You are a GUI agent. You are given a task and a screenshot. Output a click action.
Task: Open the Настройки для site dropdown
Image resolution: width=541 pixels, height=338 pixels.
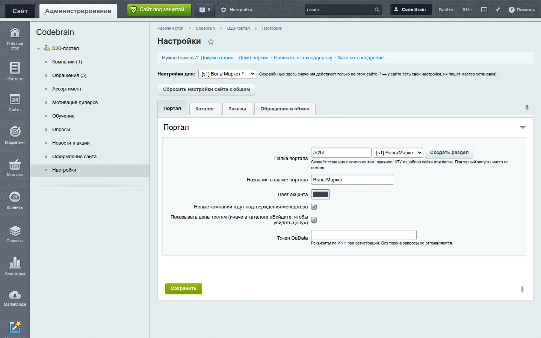[227, 74]
